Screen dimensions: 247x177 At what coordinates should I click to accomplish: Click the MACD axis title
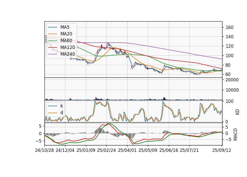point(235,134)
